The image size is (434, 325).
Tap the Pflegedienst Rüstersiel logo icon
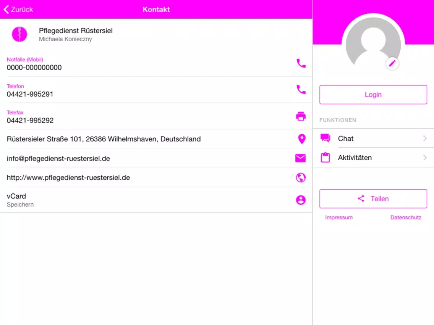pyautogui.click(x=19, y=34)
